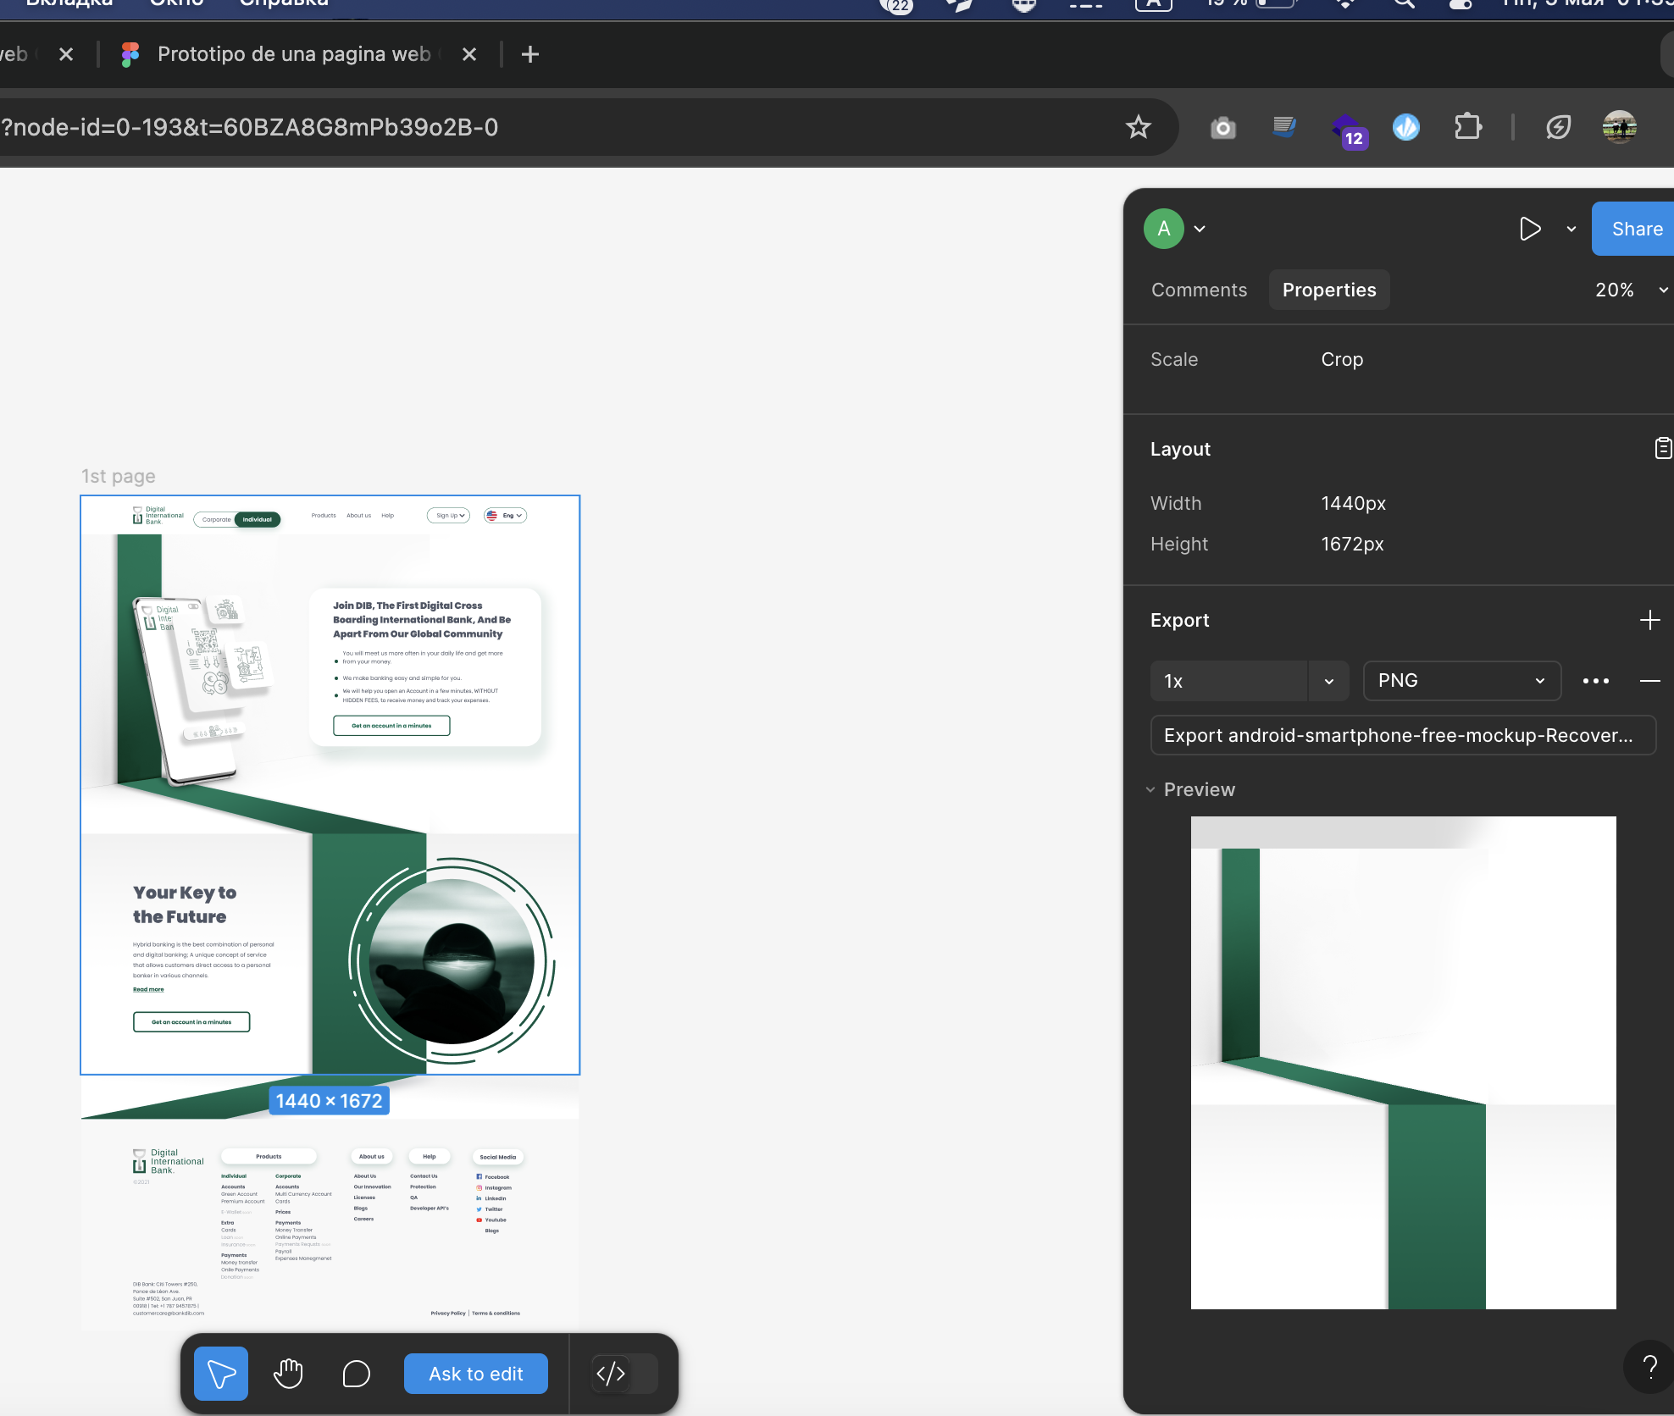Open presentation options dropdown arrow

(x=1571, y=229)
